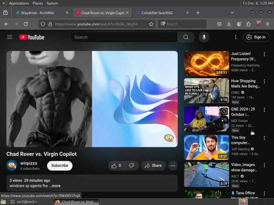The width and height of the screenshot is (274, 205).
Task: Open the tracking protection shield icon
Action: pyautogui.click(x=43, y=24)
